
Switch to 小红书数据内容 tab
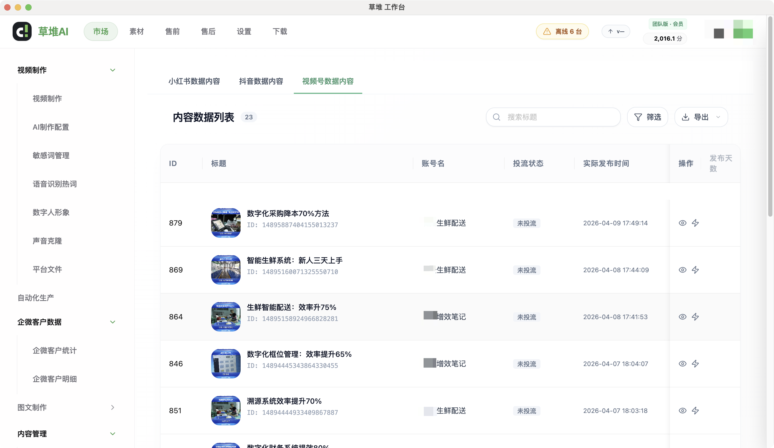(194, 81)
